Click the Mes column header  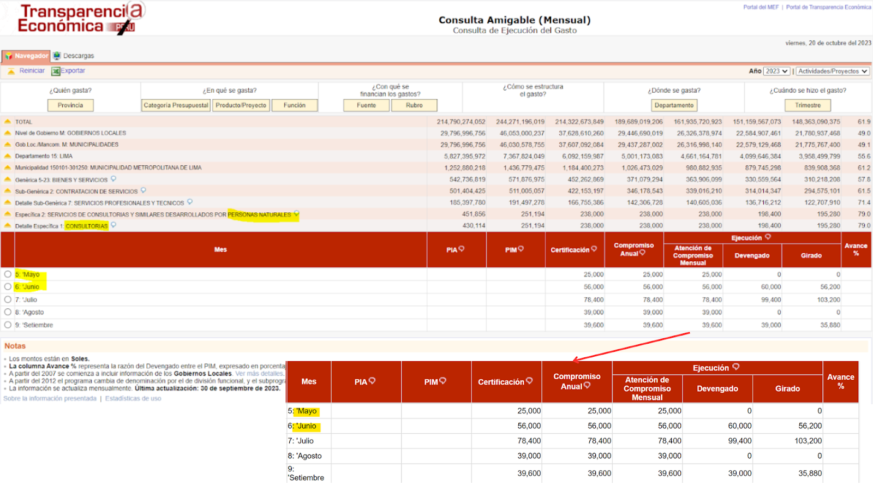pyautogui.click(x=220, y=250)
